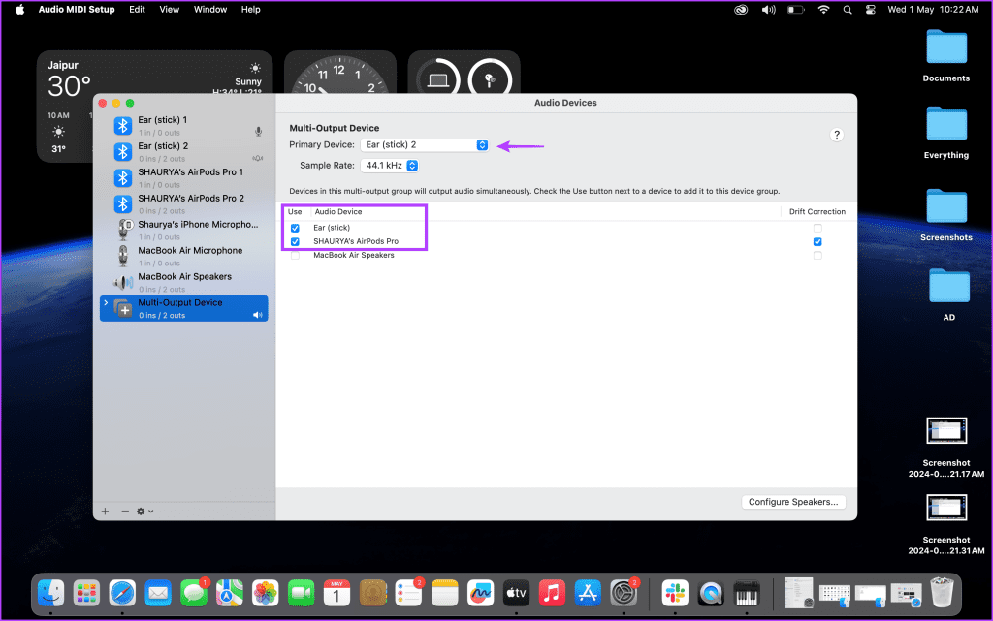The width and height of the screenshot is (993, 621).
Task: Open System Settings from the Dock
Action: tap(624, 593)
